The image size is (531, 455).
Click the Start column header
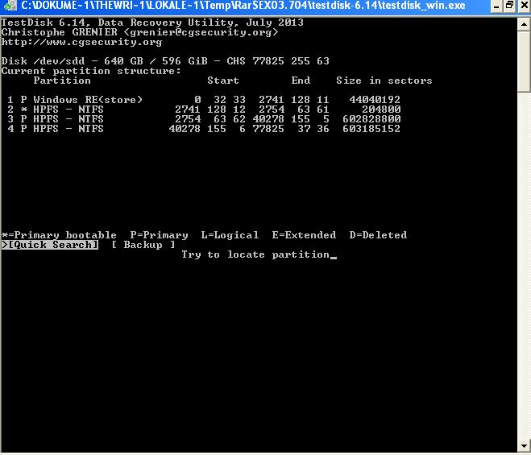[x=223, y=81]
